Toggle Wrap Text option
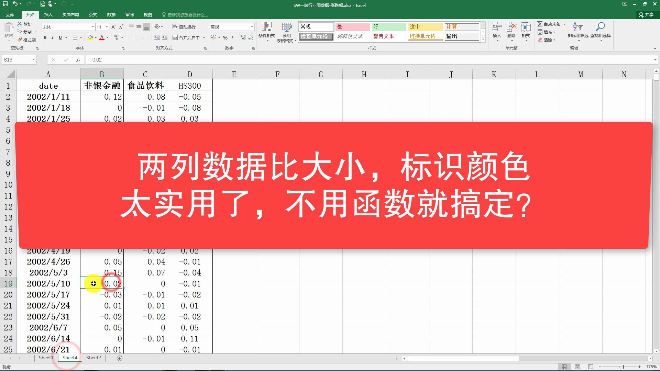 (184, 27)
